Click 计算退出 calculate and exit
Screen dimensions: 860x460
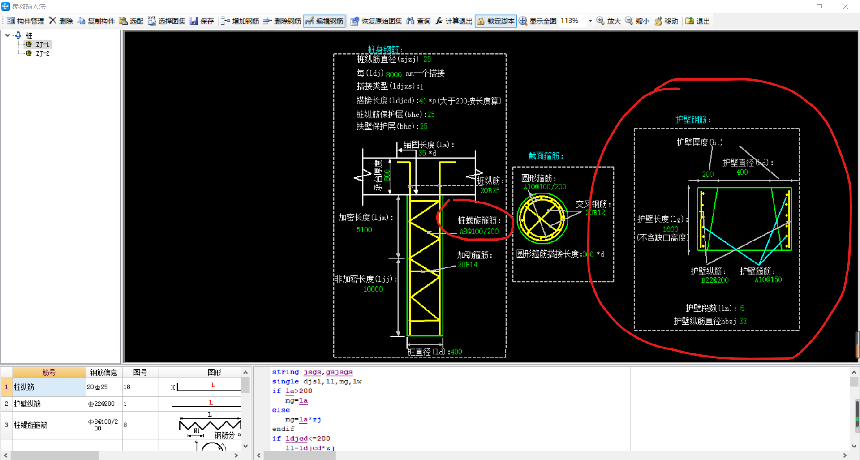click(x=454, y=21)
